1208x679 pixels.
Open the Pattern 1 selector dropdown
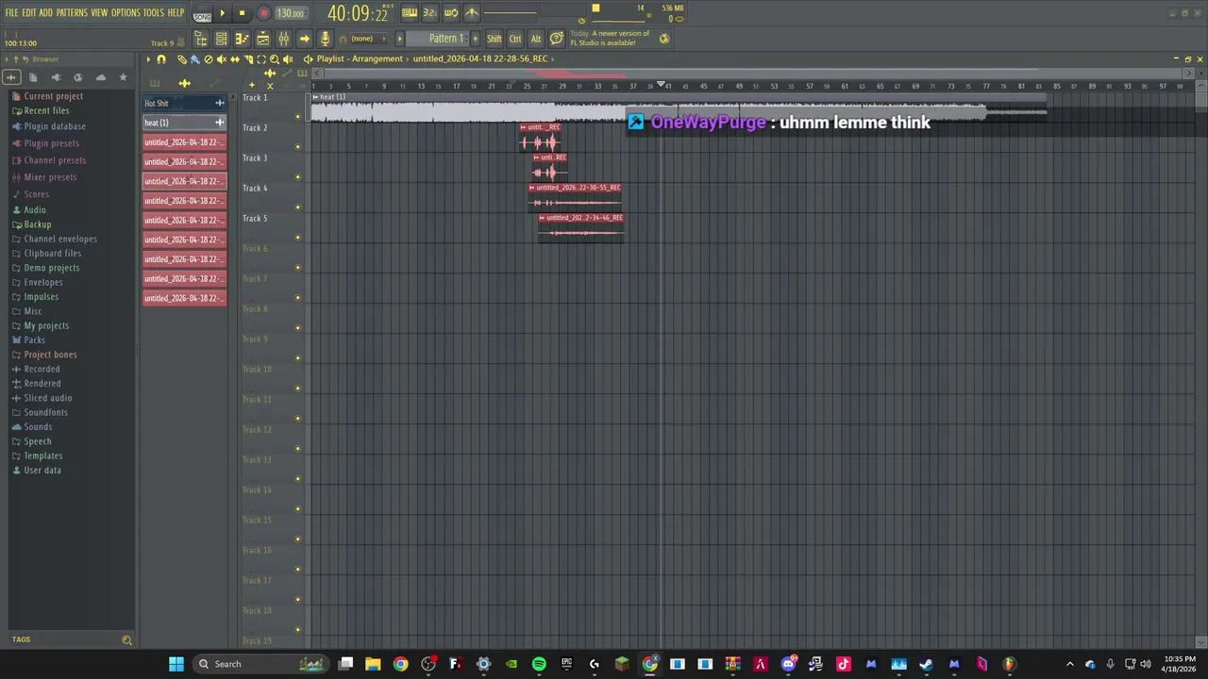pyautogui.click(x=438, y=39)
